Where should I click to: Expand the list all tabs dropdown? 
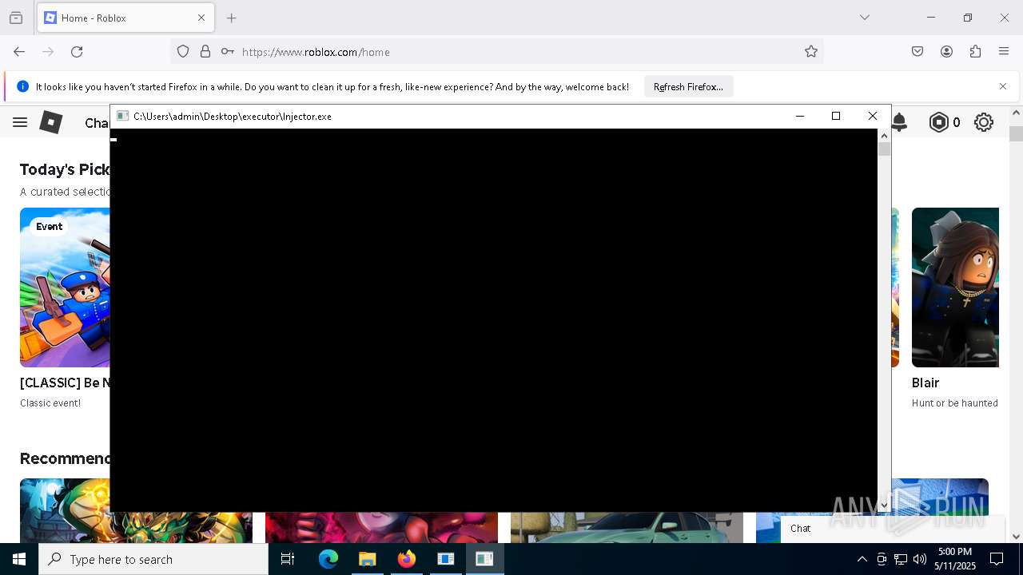coord(864,18)
